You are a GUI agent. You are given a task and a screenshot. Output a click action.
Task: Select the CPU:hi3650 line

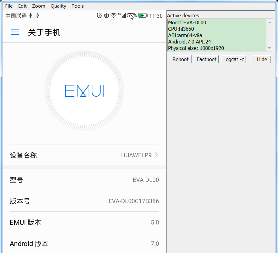point(181,29)
